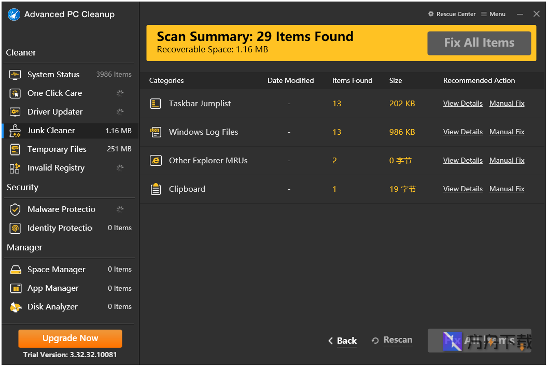The width and height of the screenshot is (548, 367).
Task: Open Identity Protection section
Action: [70, 228]
